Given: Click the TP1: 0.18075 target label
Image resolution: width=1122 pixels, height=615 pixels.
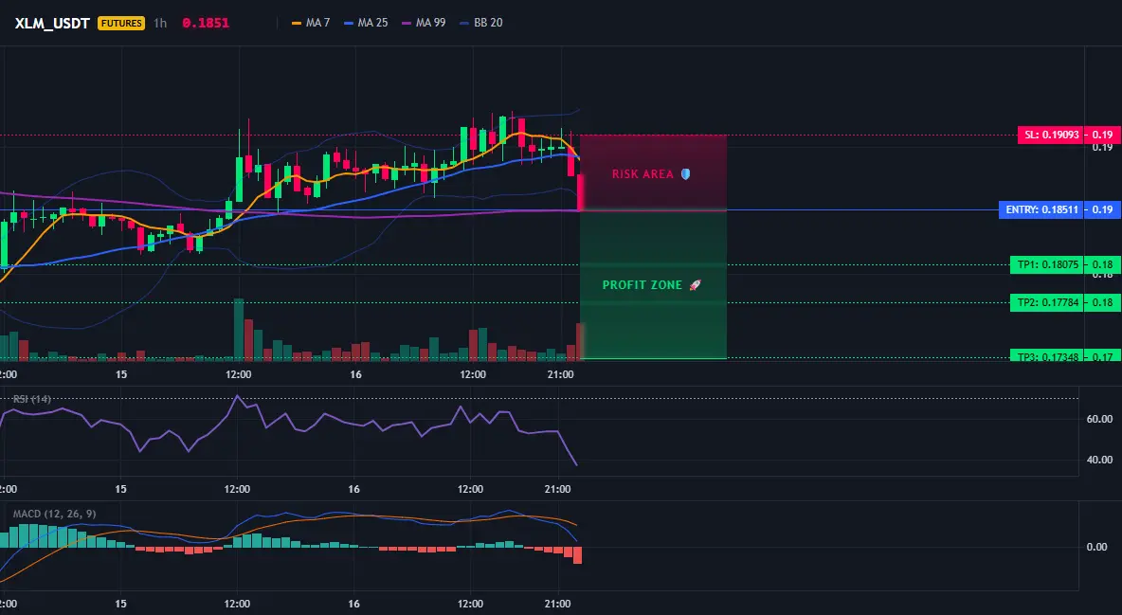Looking at the screenshot, I should click(x=1047, y=265).
